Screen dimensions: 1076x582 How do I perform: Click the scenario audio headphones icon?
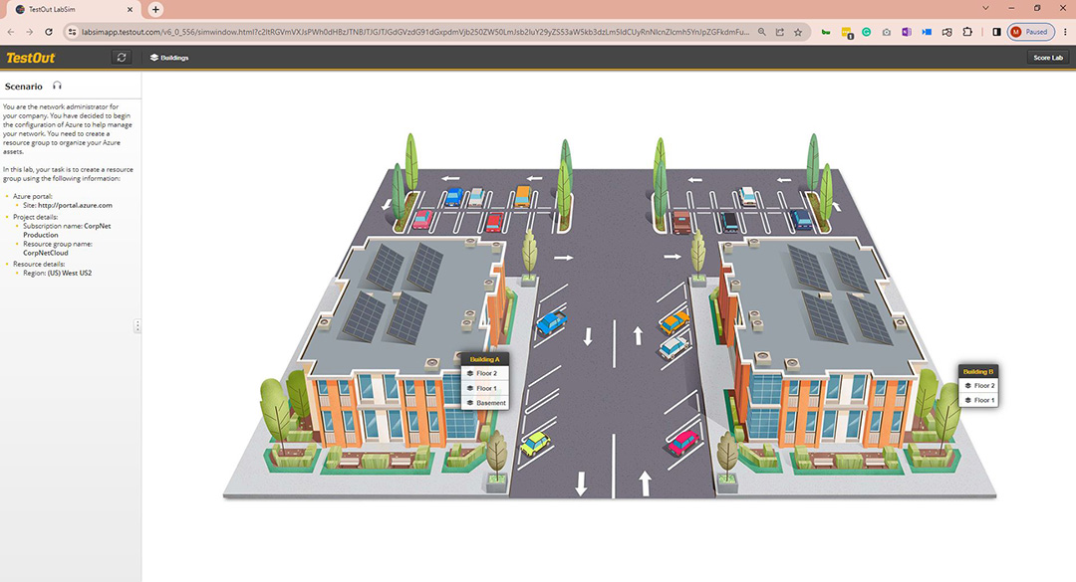[57, 86]
